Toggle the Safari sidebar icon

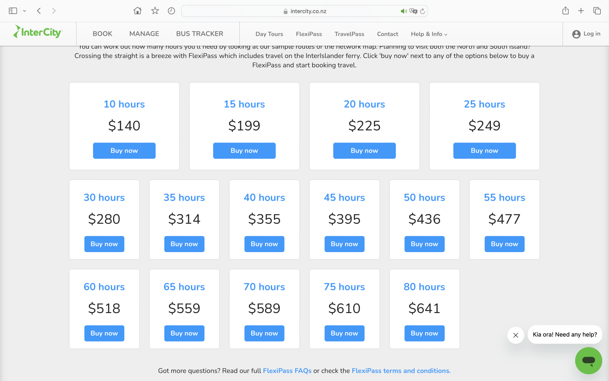pos(13,11)
